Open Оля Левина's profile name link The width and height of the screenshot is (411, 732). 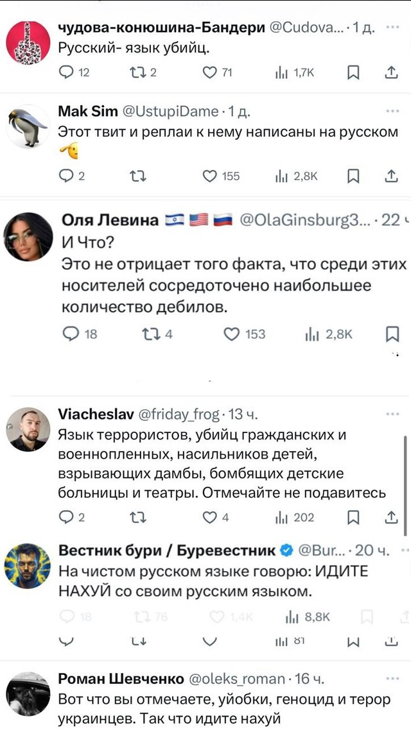point(110,220)
